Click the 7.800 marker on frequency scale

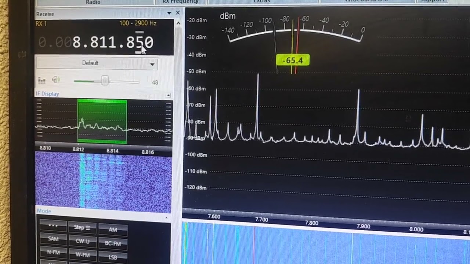(311, 223)
